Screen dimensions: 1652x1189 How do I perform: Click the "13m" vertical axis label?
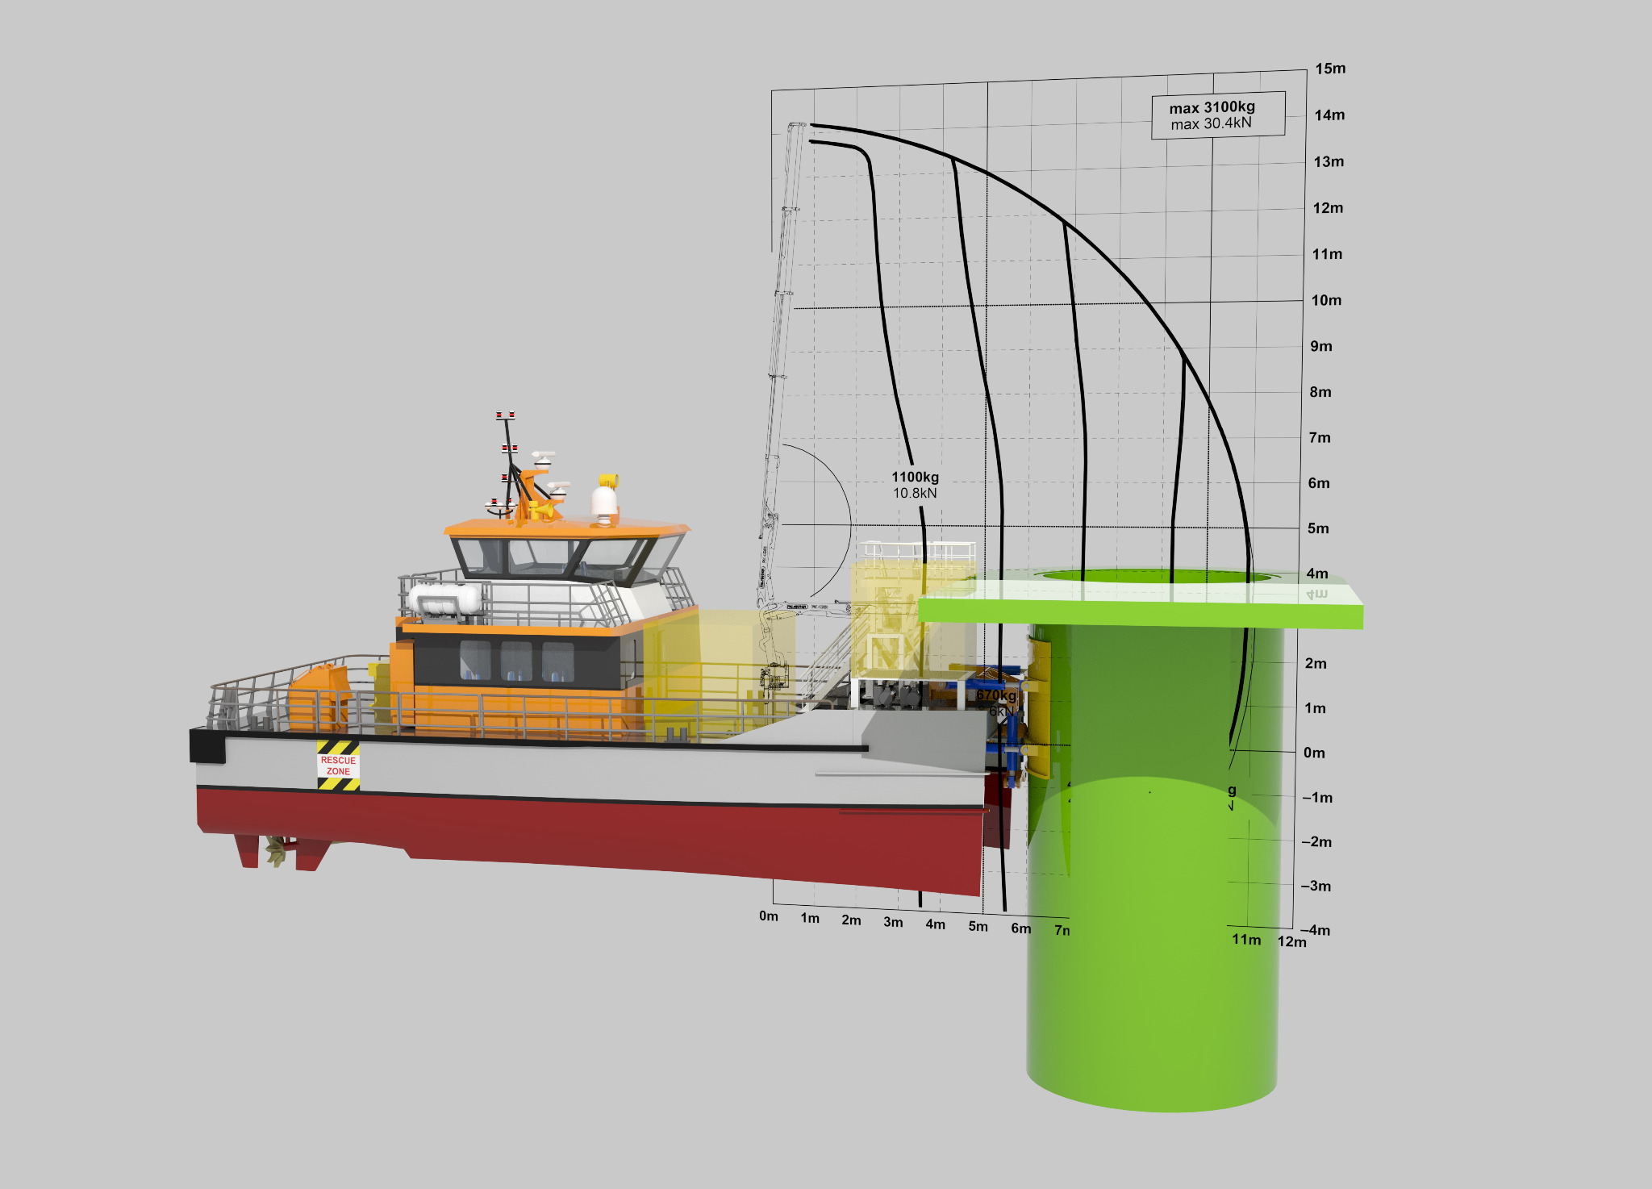[1329, 162]
